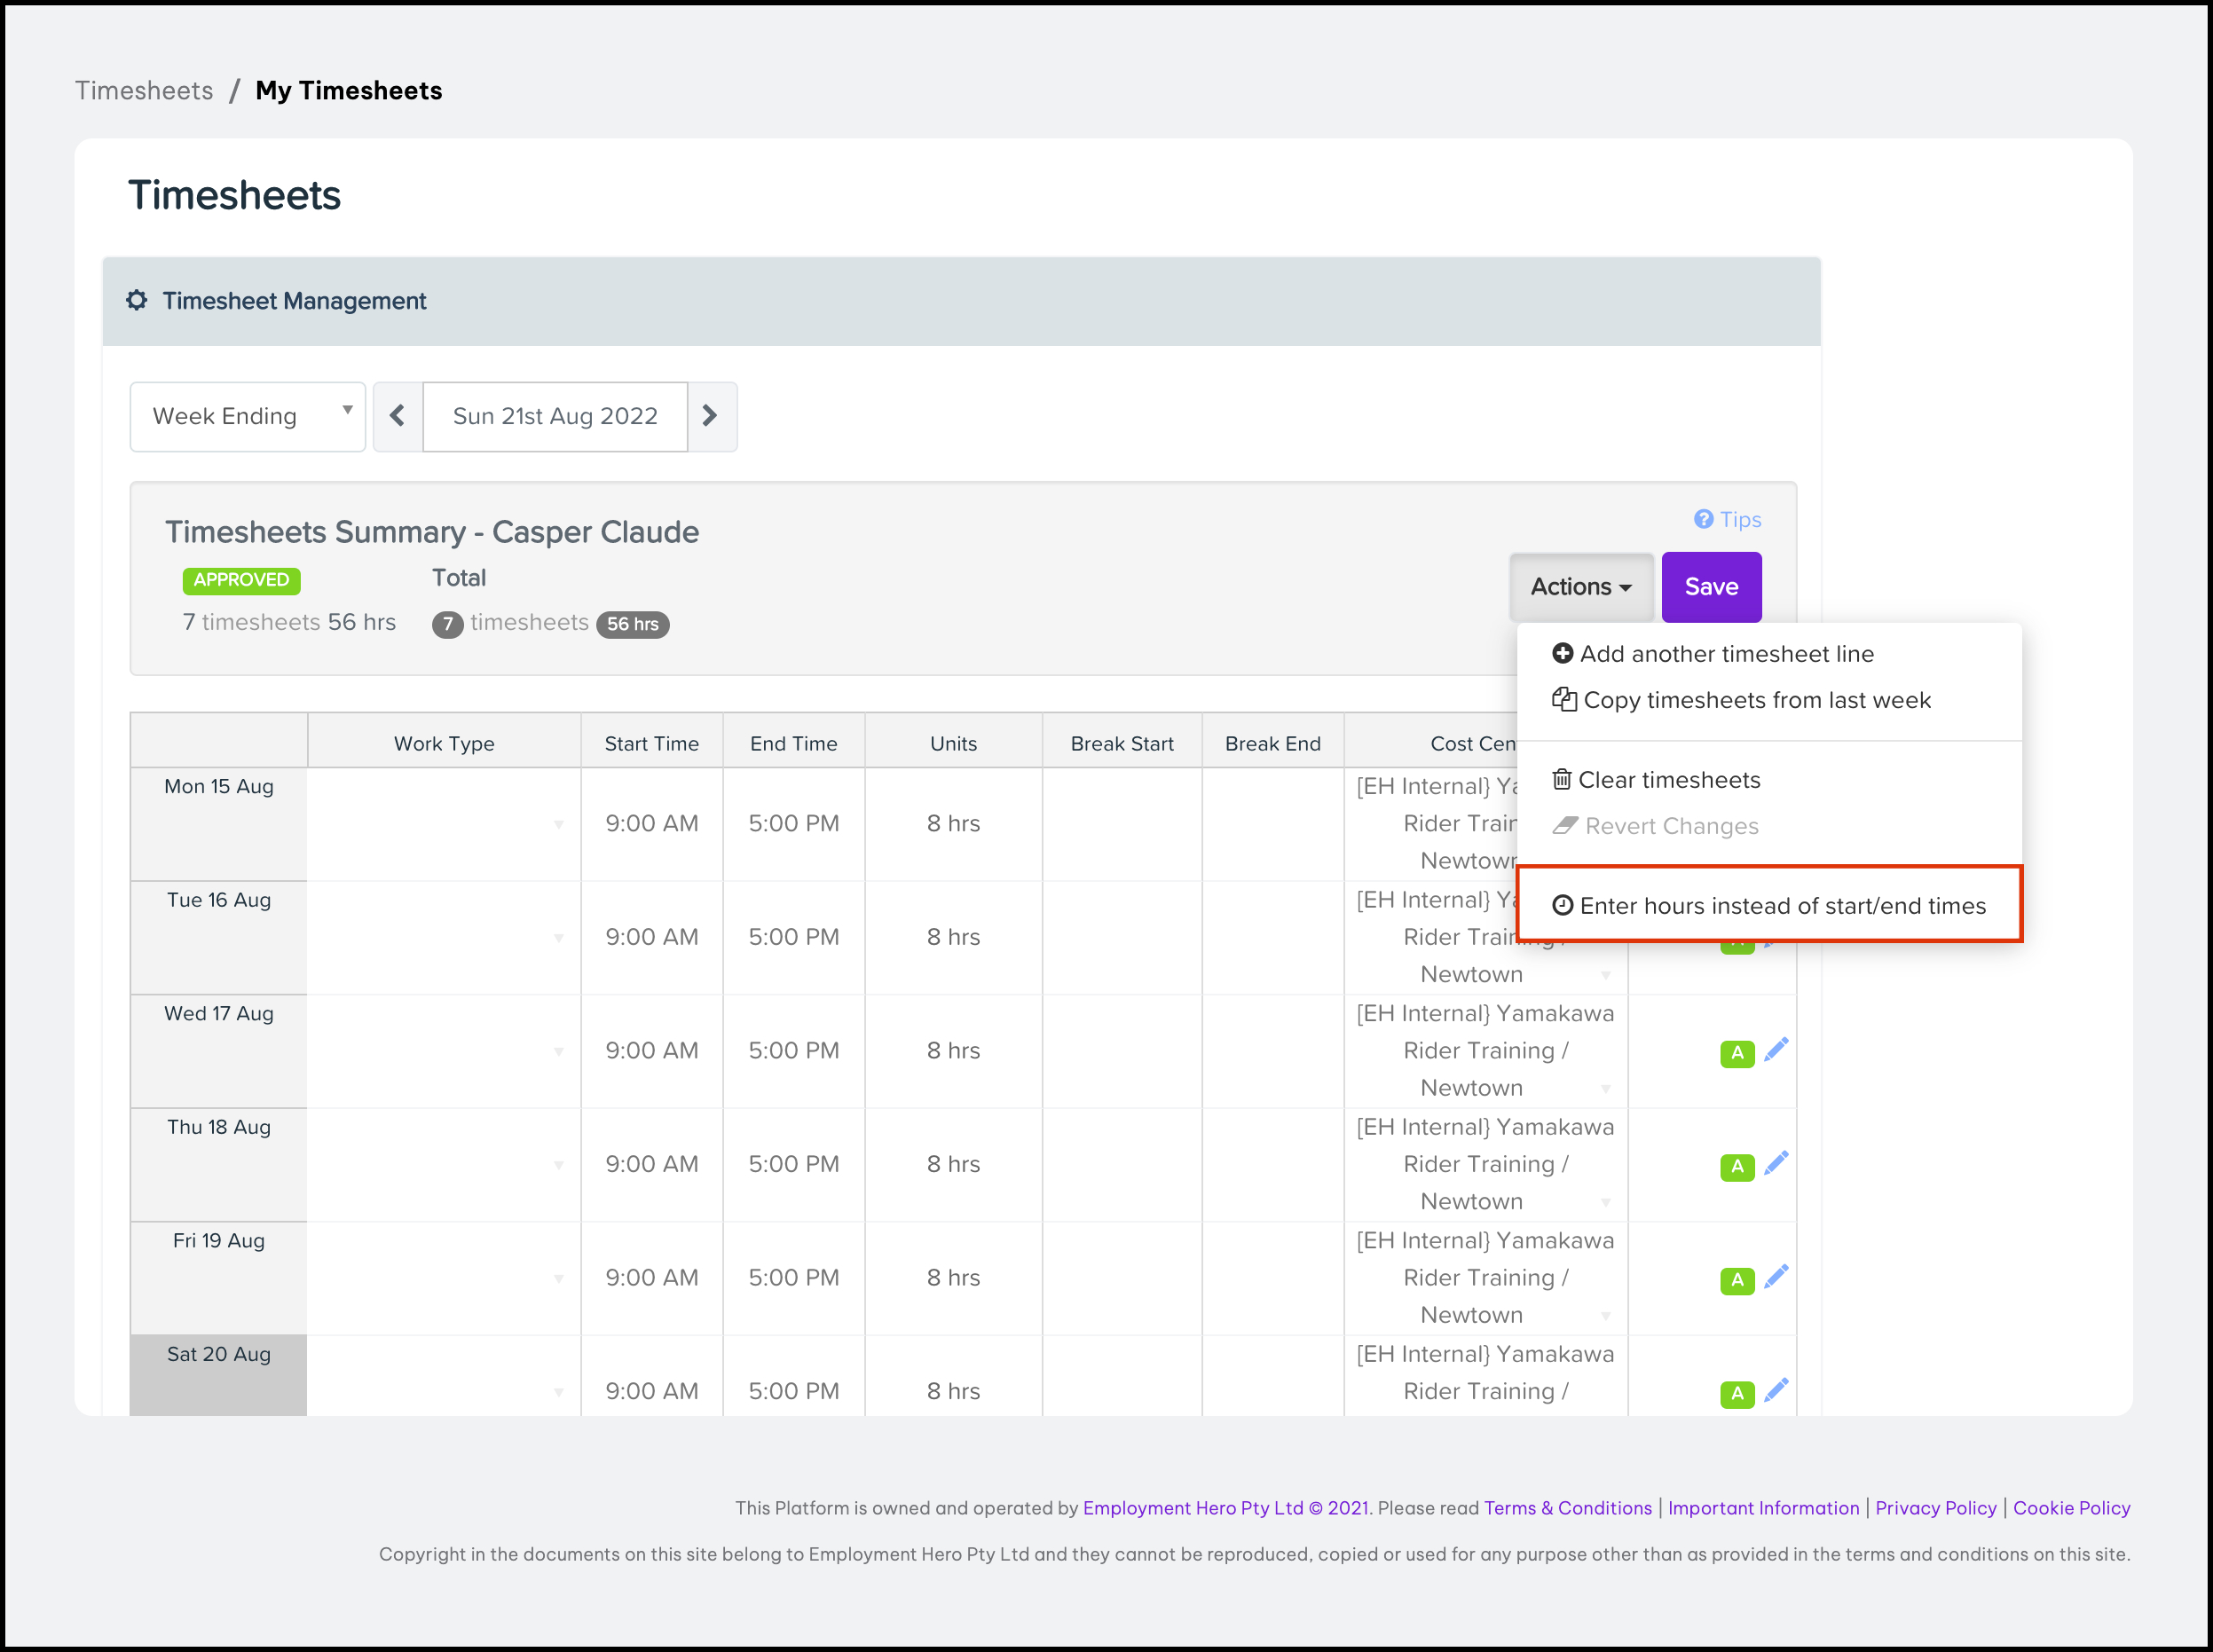Select Add another timesheet line
This screenshot has height=1652, width=2213.
[x=1725, y=654]
